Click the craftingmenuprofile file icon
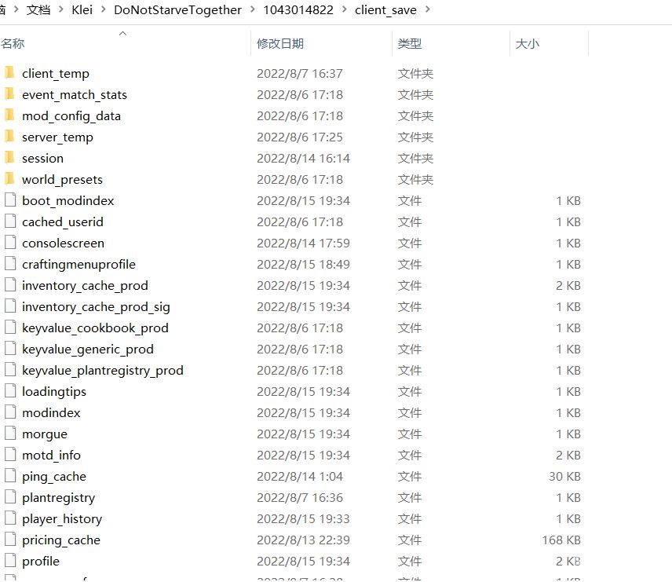 tap(10, 264)
